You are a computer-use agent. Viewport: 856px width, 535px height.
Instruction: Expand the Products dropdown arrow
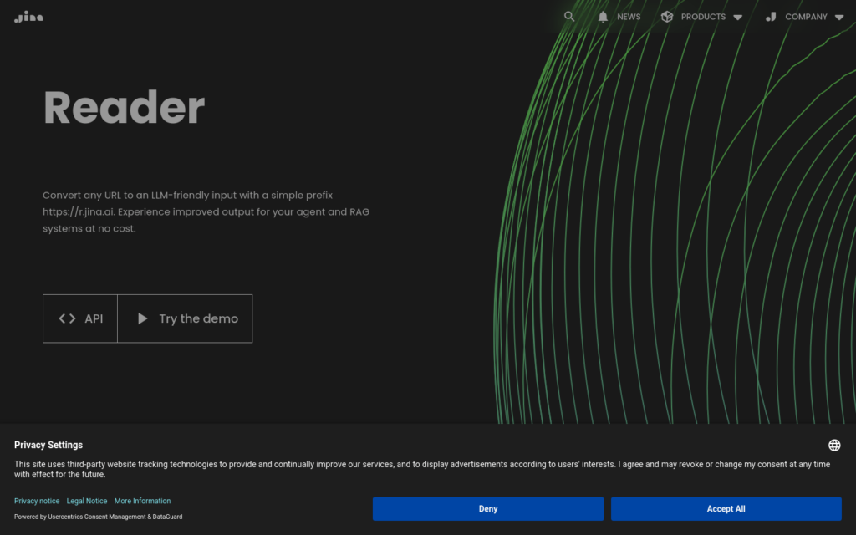[737, 18]
